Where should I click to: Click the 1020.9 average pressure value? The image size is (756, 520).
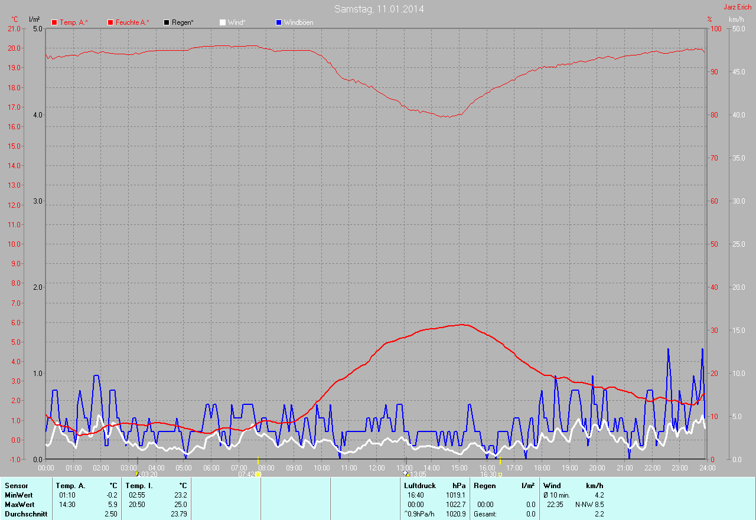pos(455,514)
